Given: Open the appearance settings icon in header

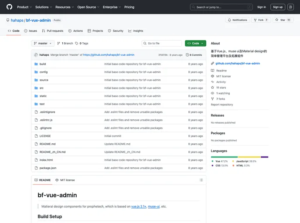Looking at the screenshot, I should [x=290, y=7].
